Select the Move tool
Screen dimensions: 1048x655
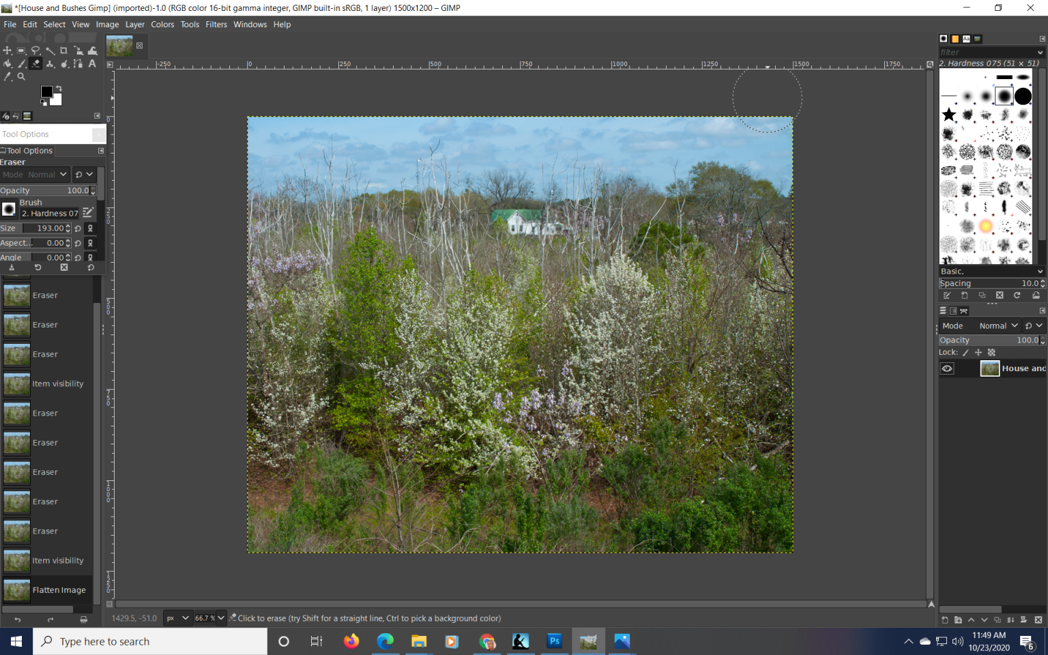tap(7, 50)
